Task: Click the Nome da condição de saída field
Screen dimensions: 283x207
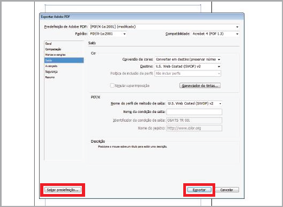Action: pos(194,112)
